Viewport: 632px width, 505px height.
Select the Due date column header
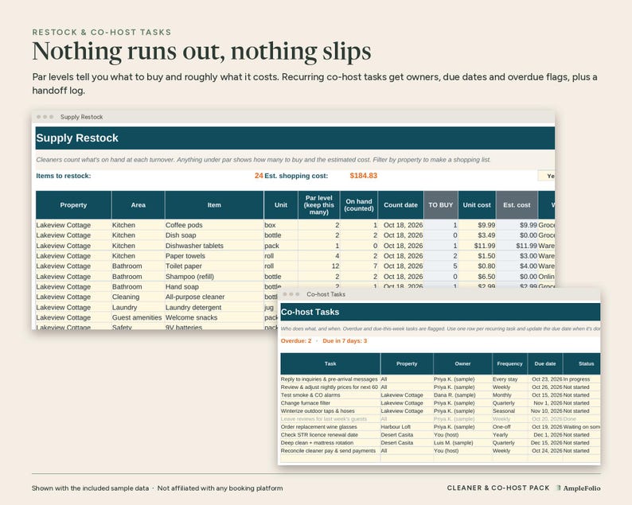click(545, 363)
